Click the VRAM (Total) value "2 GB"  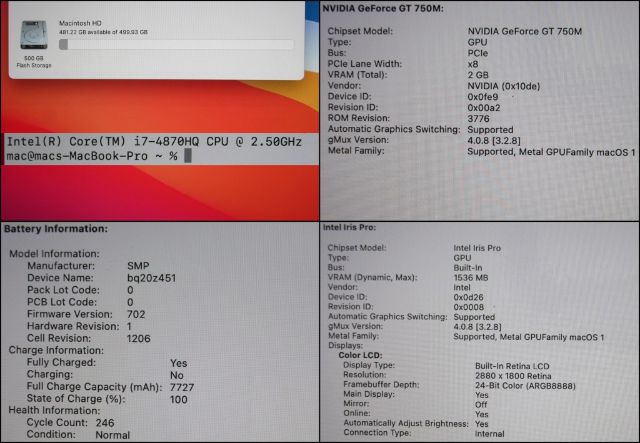coord(478,75)
